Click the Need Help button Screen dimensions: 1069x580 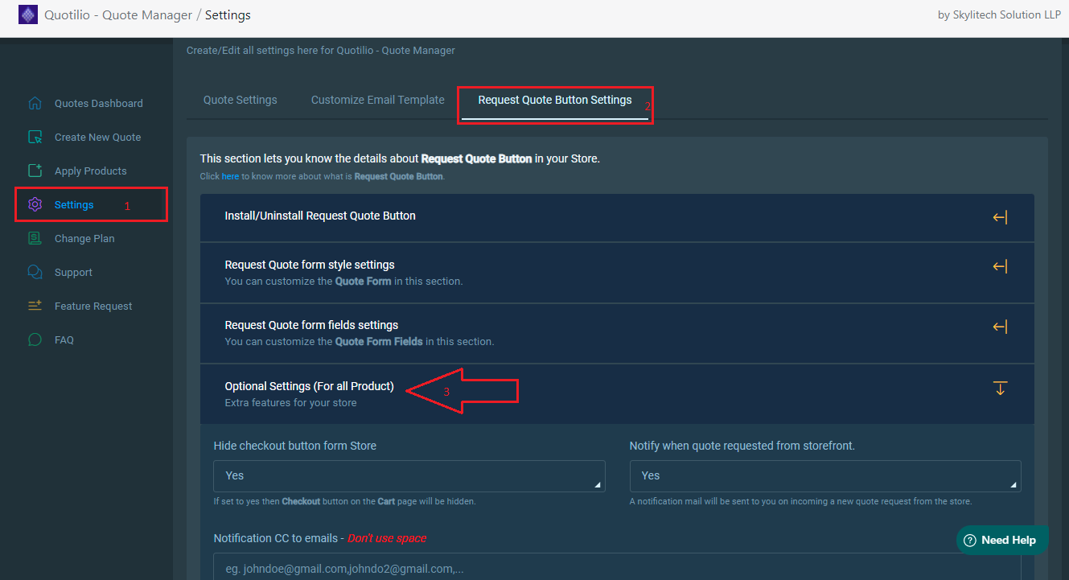click(x=1002, y=540)
